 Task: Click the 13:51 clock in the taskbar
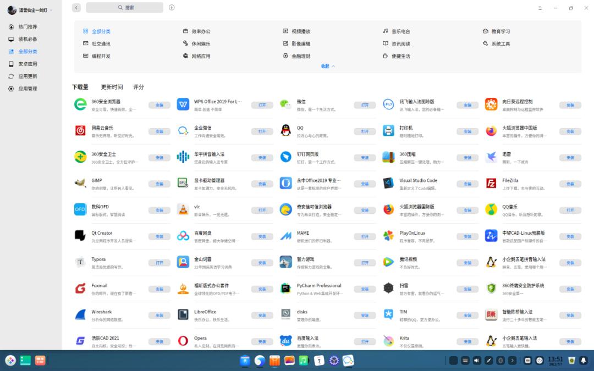(x=555, y=361)
